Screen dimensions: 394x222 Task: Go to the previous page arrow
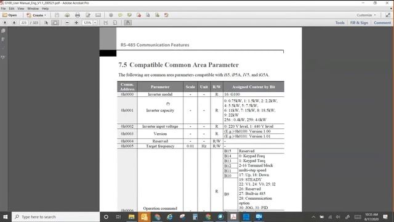pos(5,23)
